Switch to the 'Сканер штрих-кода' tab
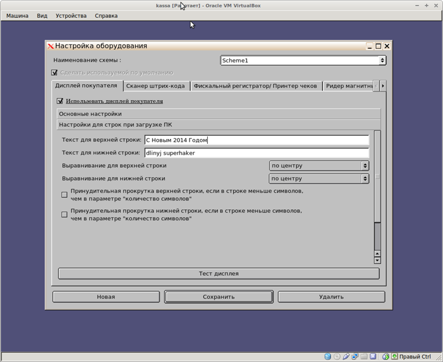The width and height of the screenshot is (443, 362). tap(156, 86)
